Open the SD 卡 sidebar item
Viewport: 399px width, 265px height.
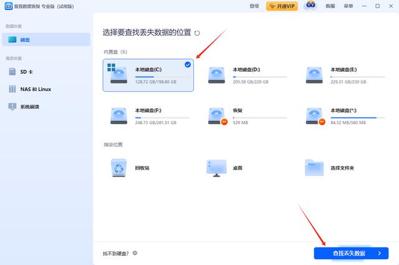click(x=46, y=72)
